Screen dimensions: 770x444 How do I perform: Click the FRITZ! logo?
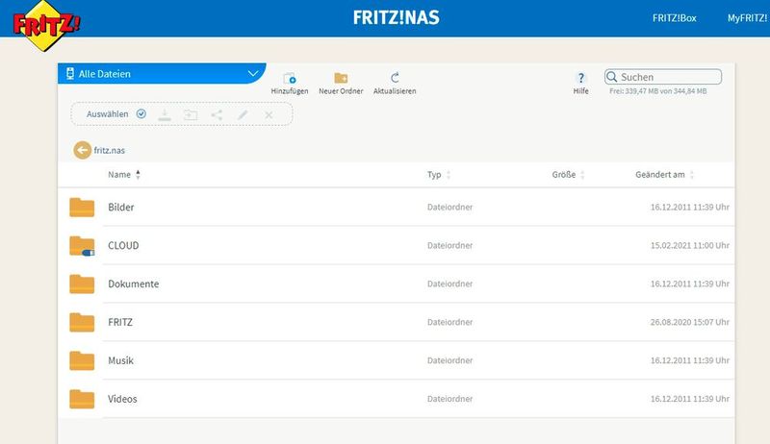45,25
